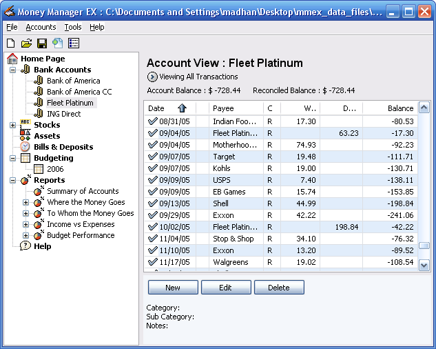Click the Save floppy disk icon
Screen dimensions: 436x349
pos(42,43)
